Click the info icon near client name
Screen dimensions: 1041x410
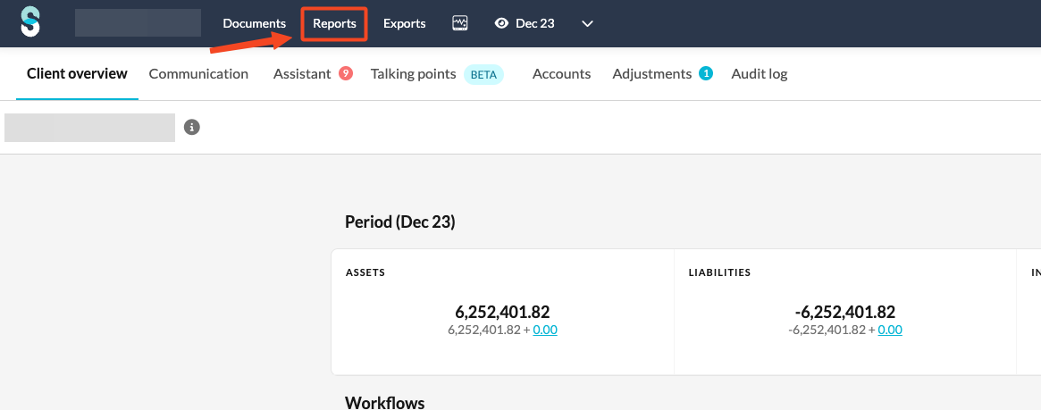(192, 128)
